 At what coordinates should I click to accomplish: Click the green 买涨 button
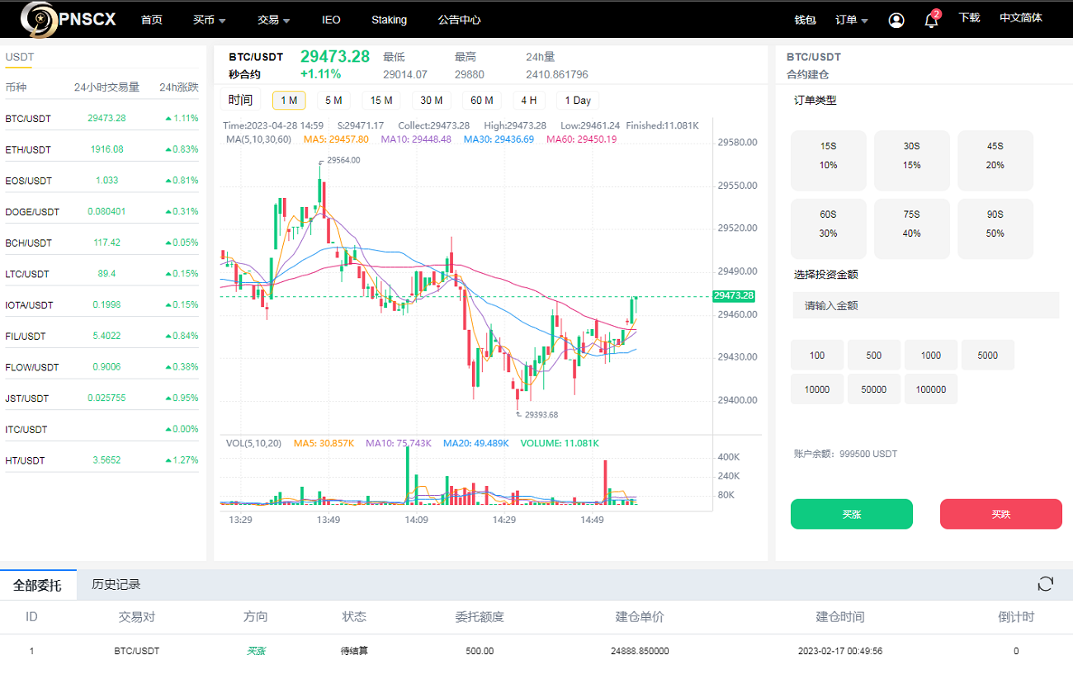[x=851, y=513]
